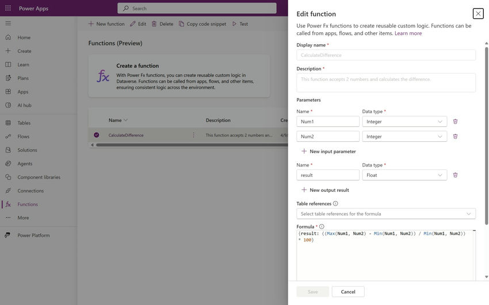Go to Solutions in the sidebar
The image size is (489, 305).
coord(27,150)
